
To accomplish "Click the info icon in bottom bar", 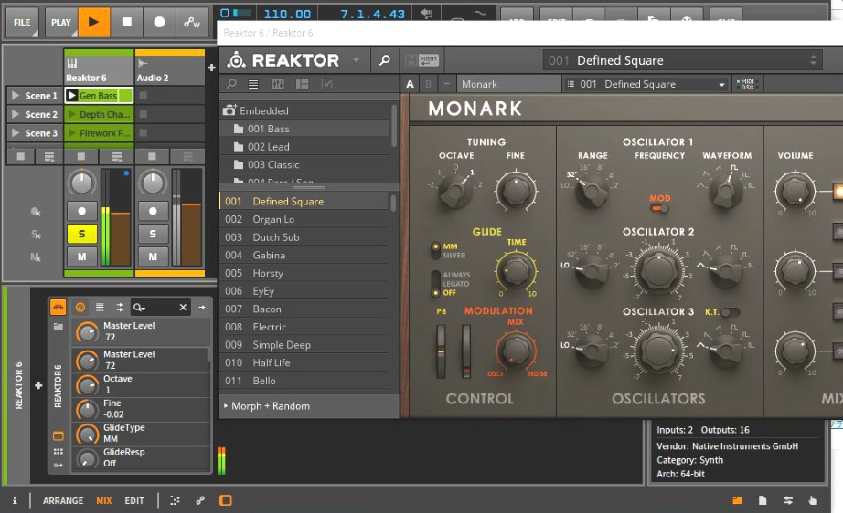I will 15,500.
